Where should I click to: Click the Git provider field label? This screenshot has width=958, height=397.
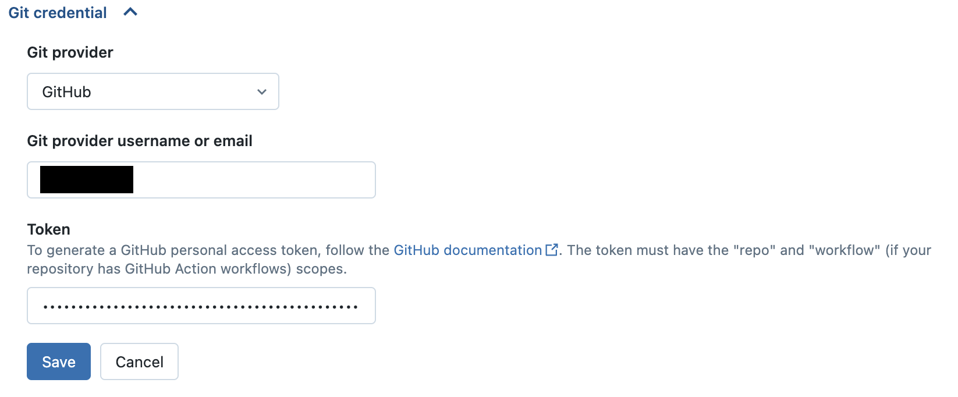pyautogui.click(x=70, y=52)
